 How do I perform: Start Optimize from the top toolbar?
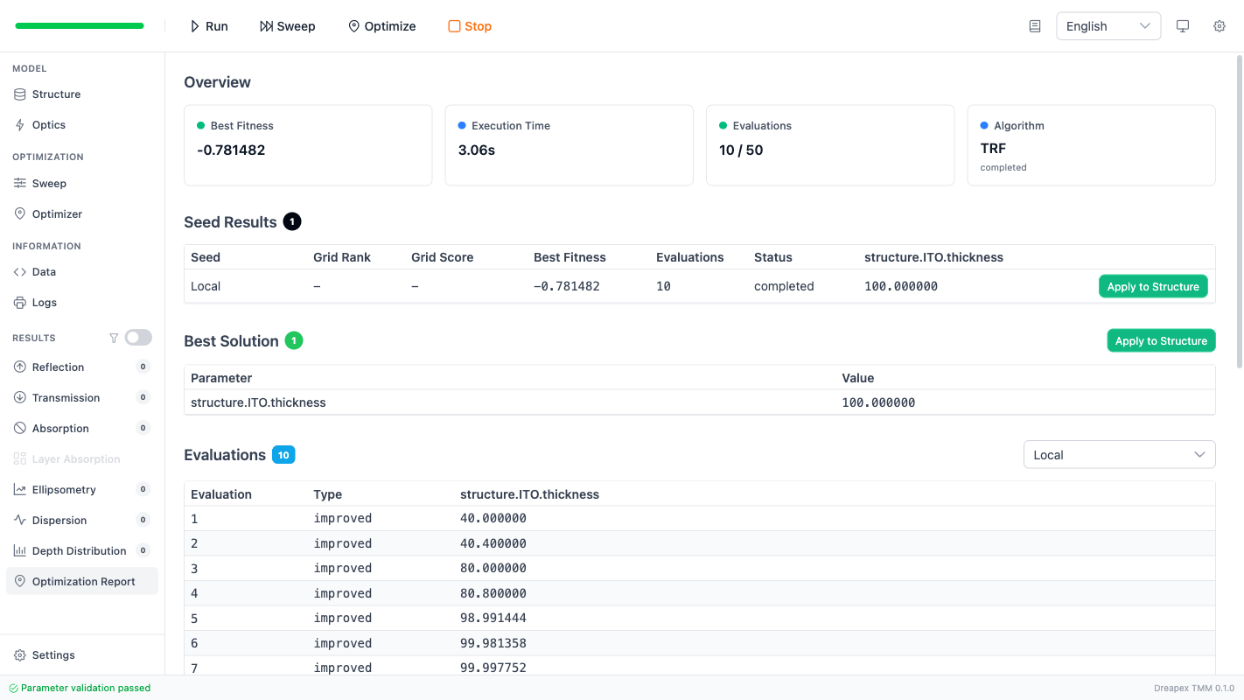[x=381, y=26]
